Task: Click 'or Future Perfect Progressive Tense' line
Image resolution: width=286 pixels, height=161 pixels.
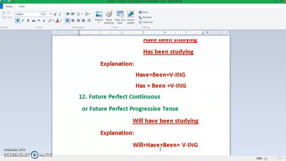Action: 130,109
